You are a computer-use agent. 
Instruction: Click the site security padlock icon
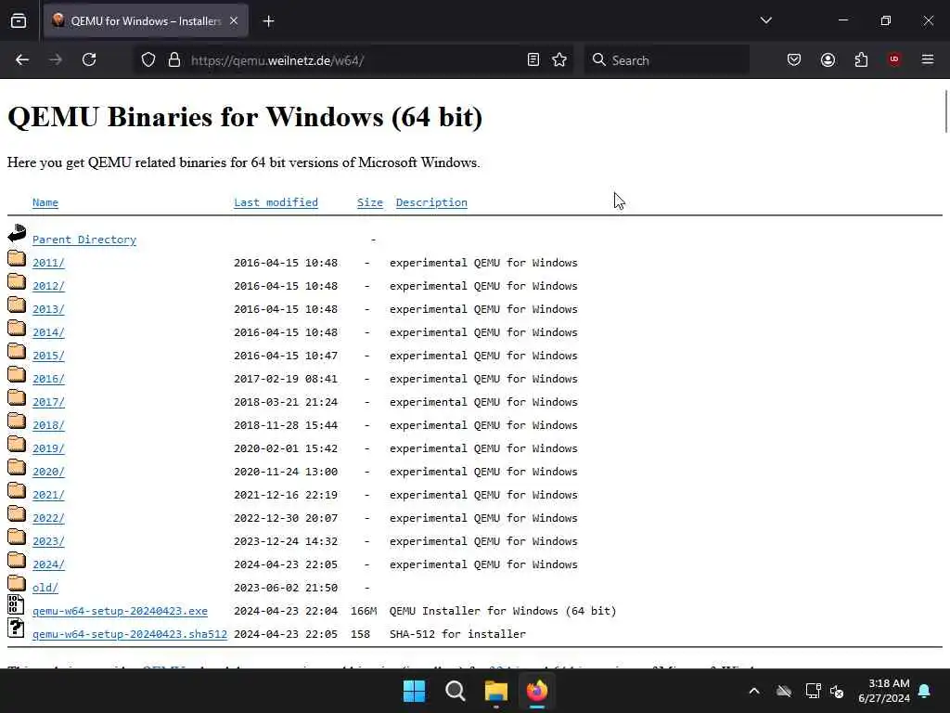174,60
